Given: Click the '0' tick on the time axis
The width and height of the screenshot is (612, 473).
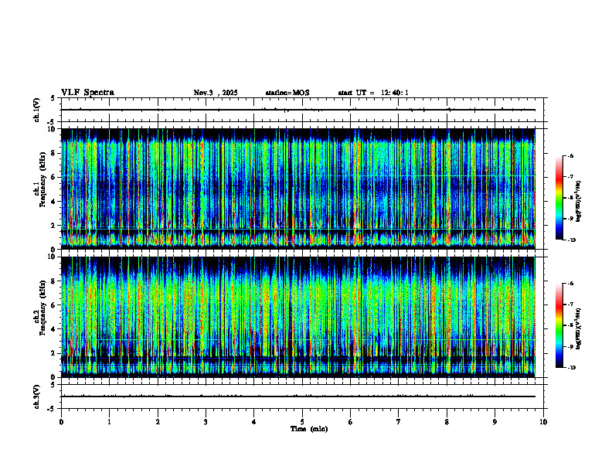Looking at the screenshot, I should [61, 422].
